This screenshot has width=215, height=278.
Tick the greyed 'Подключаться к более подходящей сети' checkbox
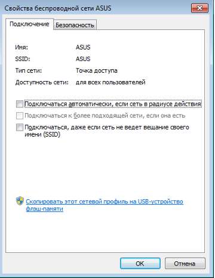(x=20, y=116)
